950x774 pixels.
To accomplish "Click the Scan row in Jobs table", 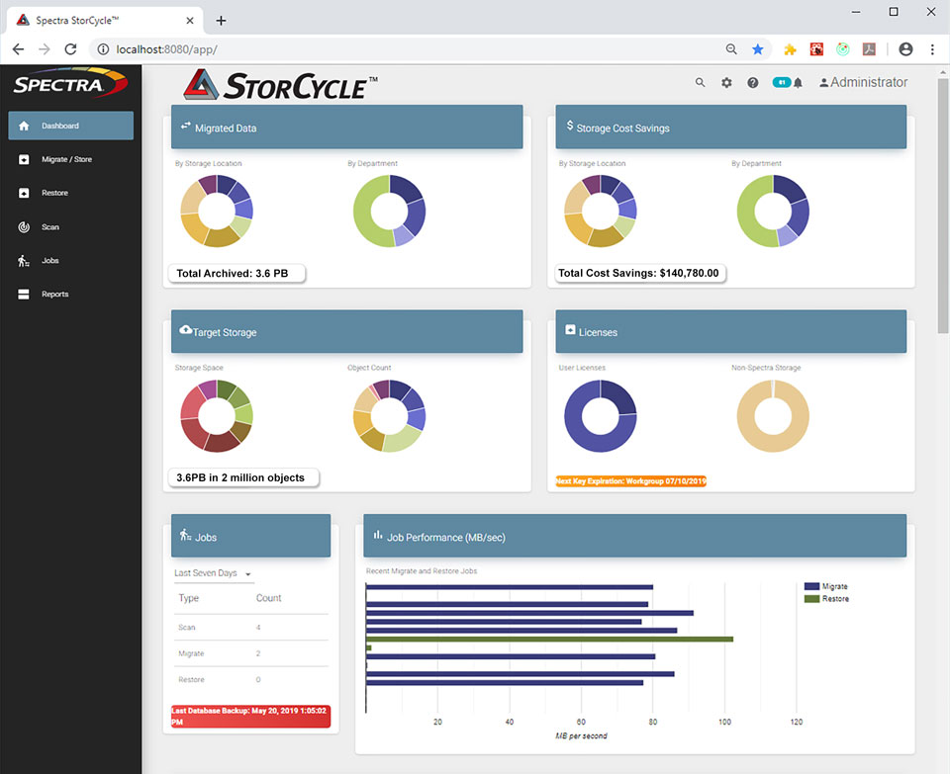I will [x=250, y=628].
